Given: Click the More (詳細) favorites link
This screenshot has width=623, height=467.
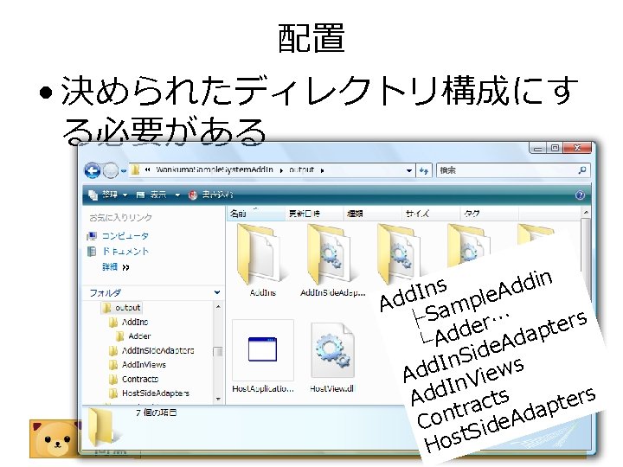Looking at the screenshot, I should coord(115,267).
